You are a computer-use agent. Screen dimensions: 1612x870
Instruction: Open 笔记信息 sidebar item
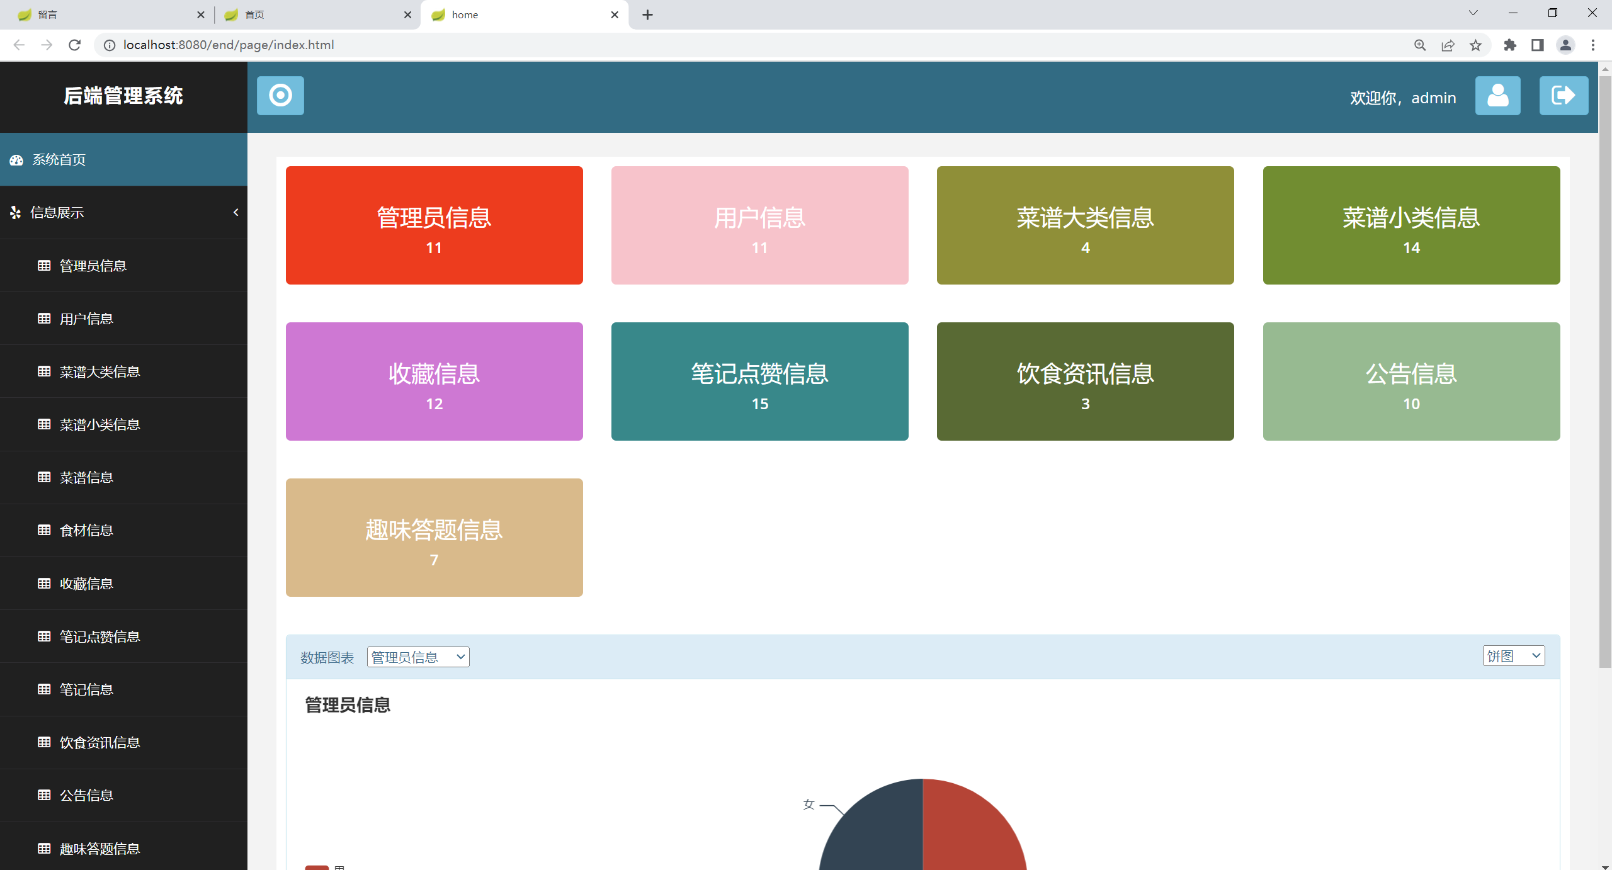pos(123,689)
